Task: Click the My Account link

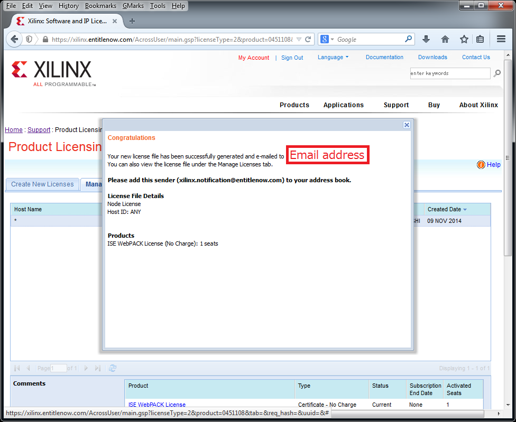Action: click(254, 58)
